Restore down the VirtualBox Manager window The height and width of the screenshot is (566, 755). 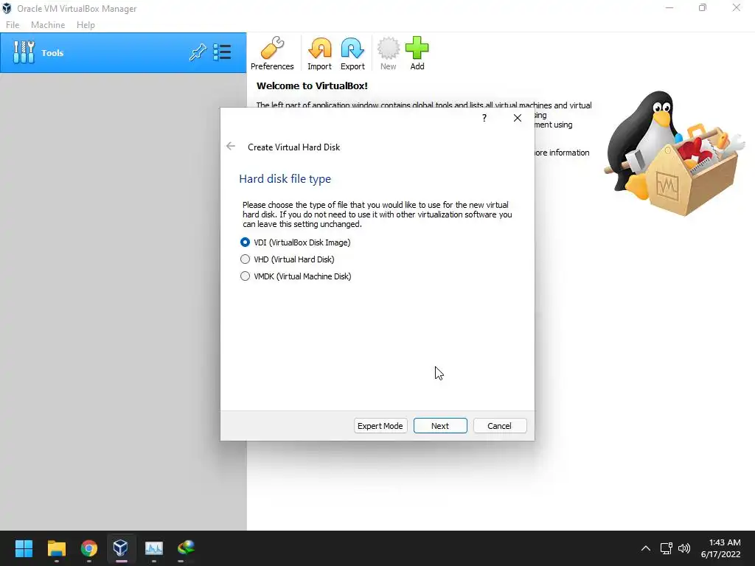703,8
